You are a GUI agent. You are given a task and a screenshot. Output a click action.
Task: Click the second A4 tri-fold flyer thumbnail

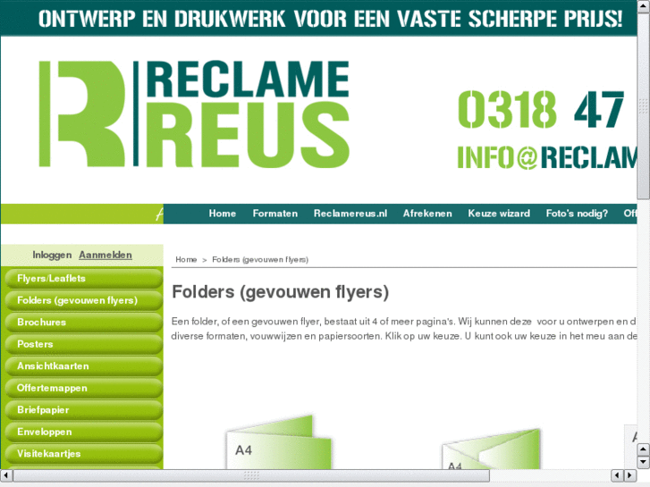pos(492,449)
